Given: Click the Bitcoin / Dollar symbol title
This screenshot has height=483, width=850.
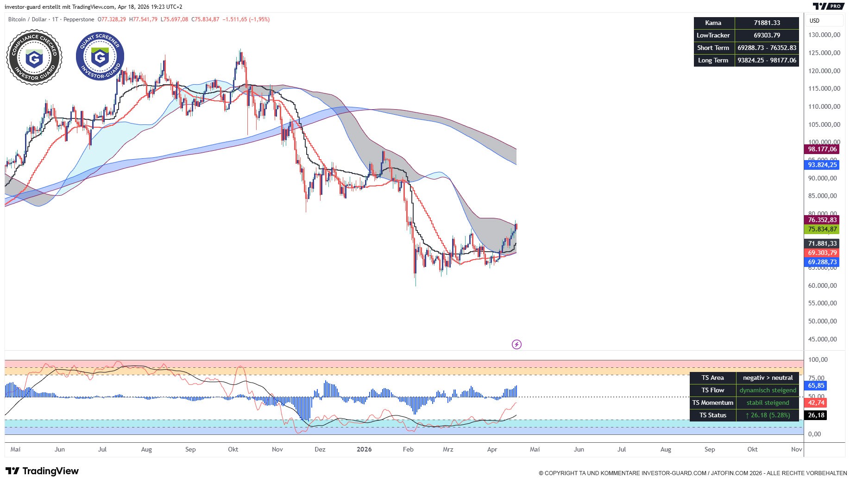Looking at the screenshot, I should (27, 19).
